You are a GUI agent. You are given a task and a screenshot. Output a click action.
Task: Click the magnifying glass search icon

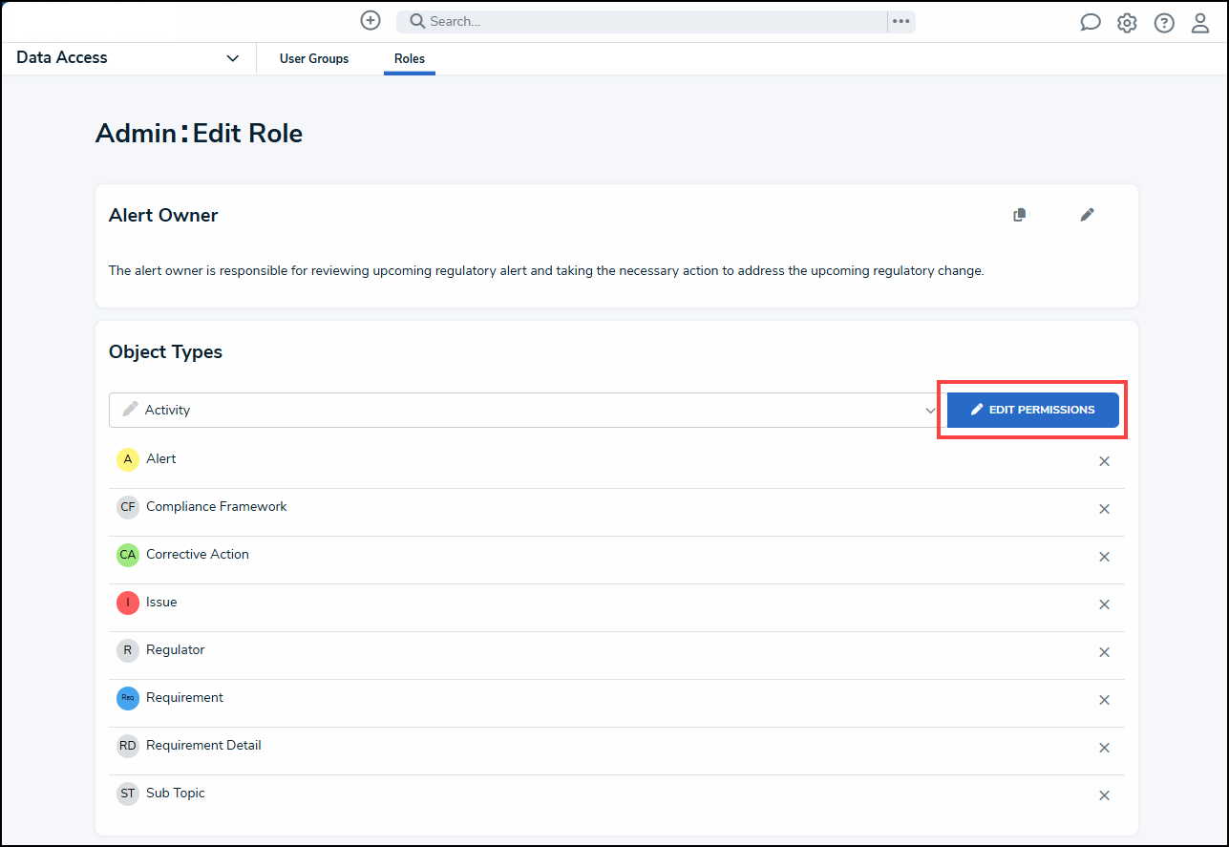(x=417, y=21)
